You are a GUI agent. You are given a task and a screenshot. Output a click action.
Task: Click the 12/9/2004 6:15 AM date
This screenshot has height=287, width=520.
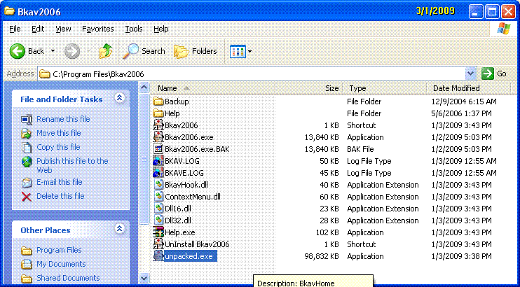click(x=464, y=101)
